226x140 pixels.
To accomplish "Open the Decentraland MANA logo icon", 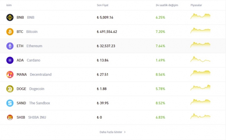I will click(x=10, y=74).
